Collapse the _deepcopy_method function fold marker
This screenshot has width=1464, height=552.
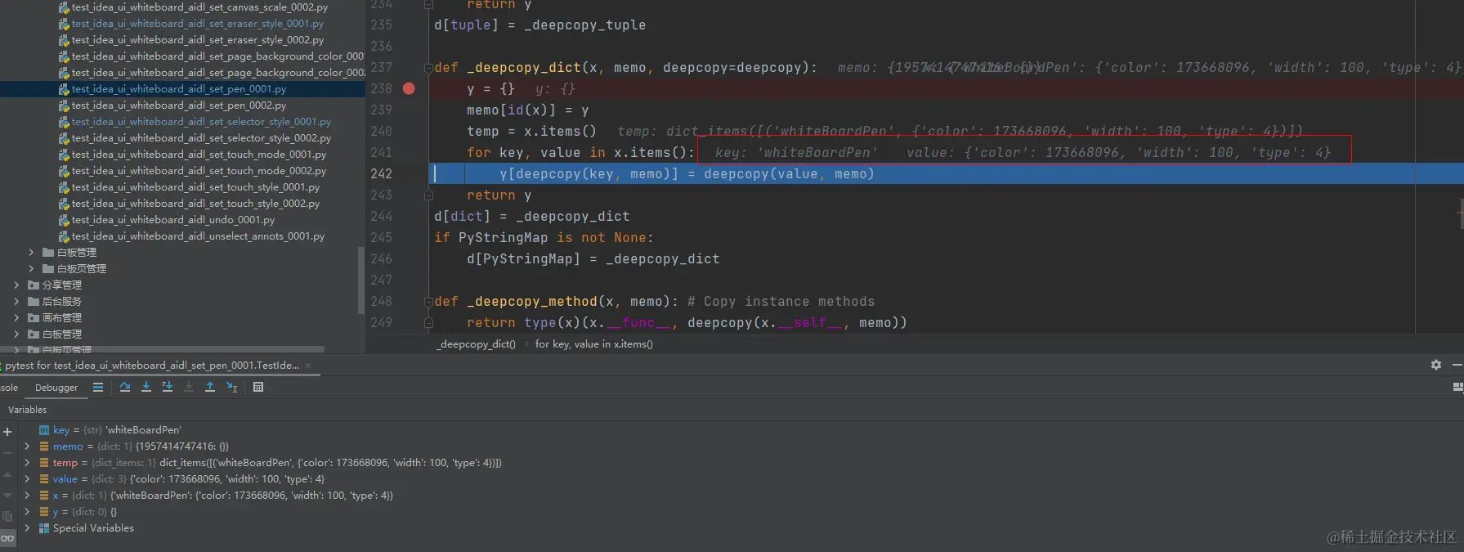[428, 302]
